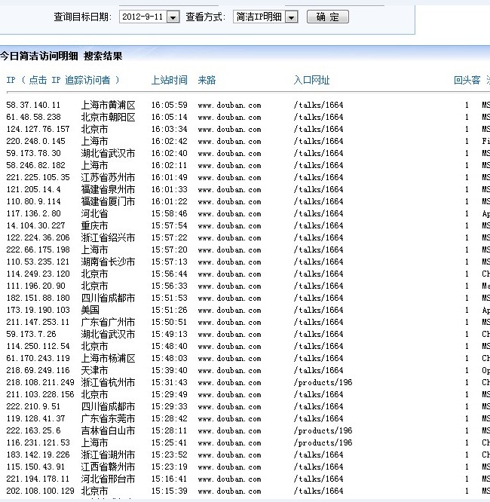
Task: Open IP 173.19.190.103 from 美国
Action: pyautogui.click(x=38, y=310)
